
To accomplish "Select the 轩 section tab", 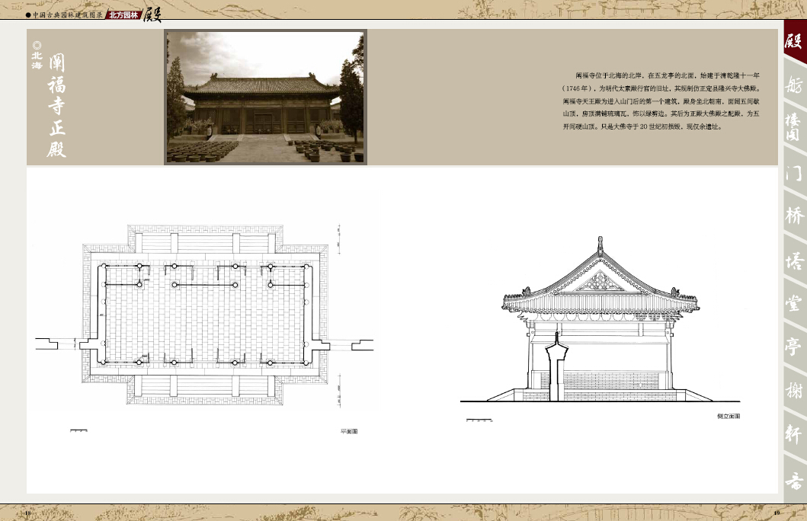I will coord(794,436).
